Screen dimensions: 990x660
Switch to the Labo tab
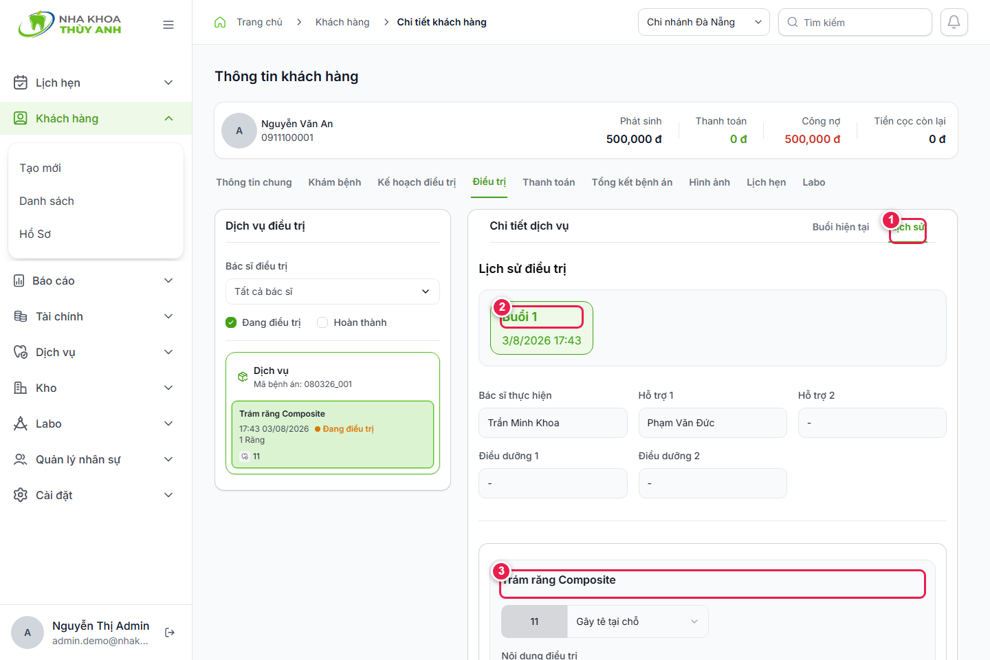click(813, 182)
